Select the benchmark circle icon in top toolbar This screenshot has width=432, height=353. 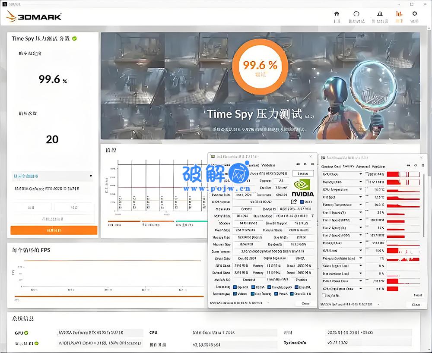356,14
